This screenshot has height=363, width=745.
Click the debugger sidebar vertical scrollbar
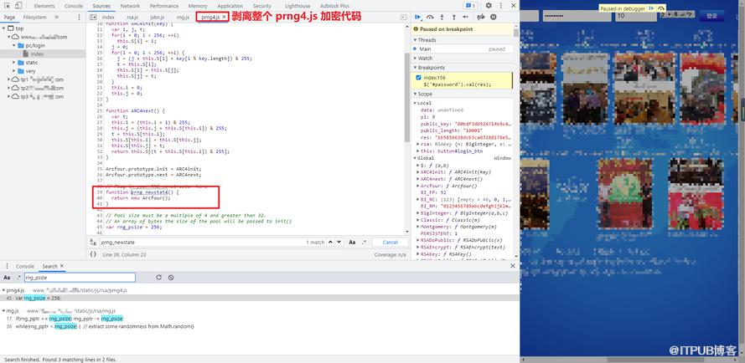516,32
